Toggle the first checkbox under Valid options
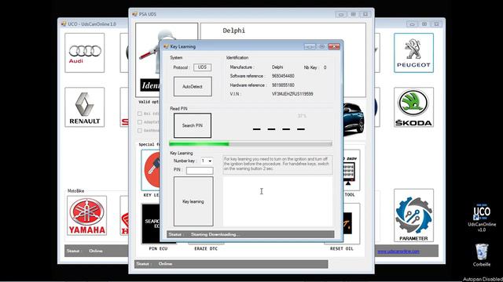503x282 pixels. coord(140,114)
